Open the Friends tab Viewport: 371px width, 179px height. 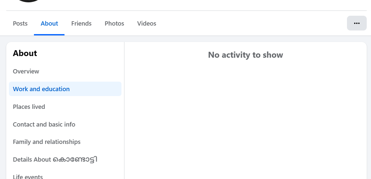point(81,24)
